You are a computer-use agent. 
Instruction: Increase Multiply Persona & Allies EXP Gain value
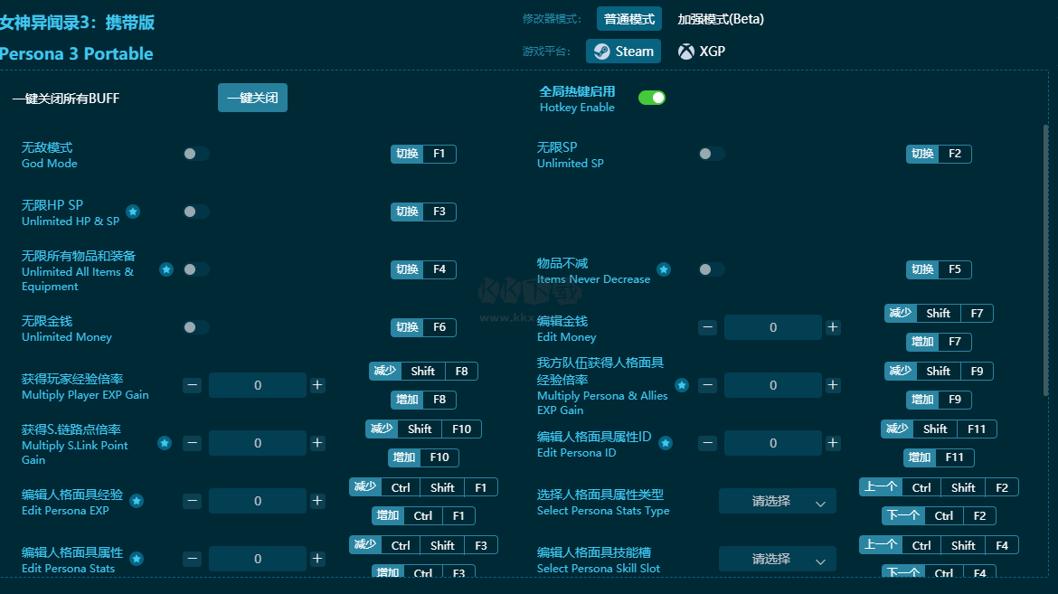coord(833,385)
